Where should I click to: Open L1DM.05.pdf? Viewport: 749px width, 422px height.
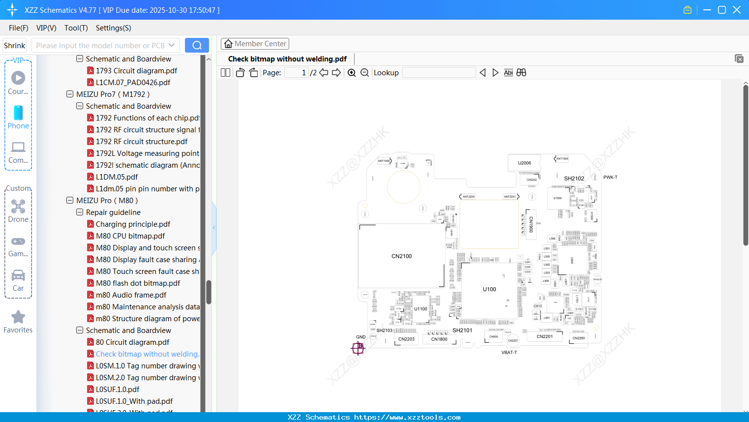[x=117, y=177]
